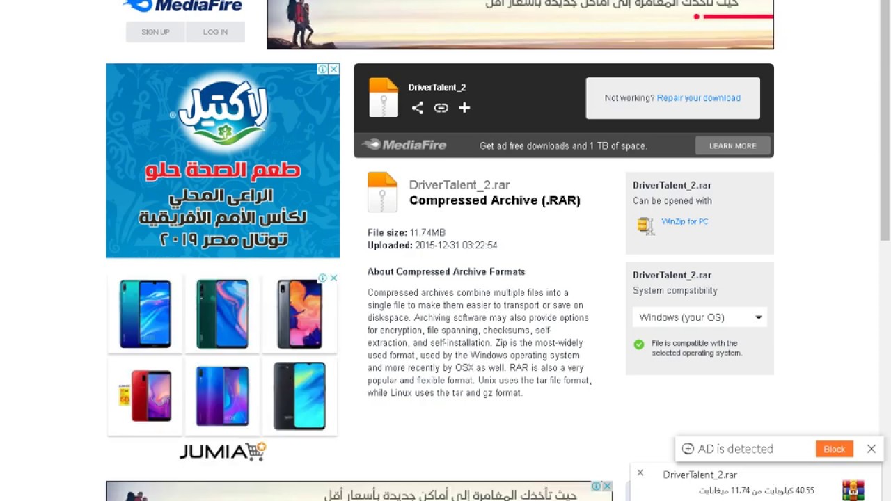Click the green compatibility check icon
Image resolution: width=891 pixels, height=501 pixels.
click(639, 344)
